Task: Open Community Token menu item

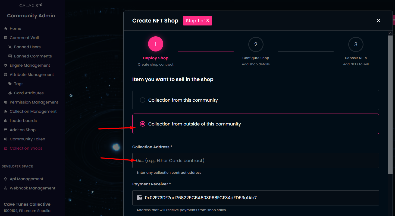Action: pos(27,139)
